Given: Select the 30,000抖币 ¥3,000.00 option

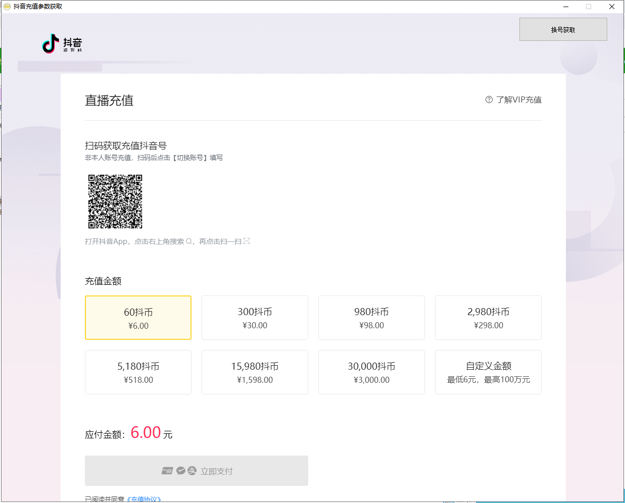Looking at the screenshot, I should click(371, 372).
